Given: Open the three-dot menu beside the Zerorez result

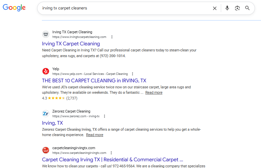Looking at the screenshot, I should 105,116.
